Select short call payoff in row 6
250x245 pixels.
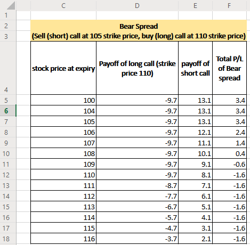click(x=195, y=111)
